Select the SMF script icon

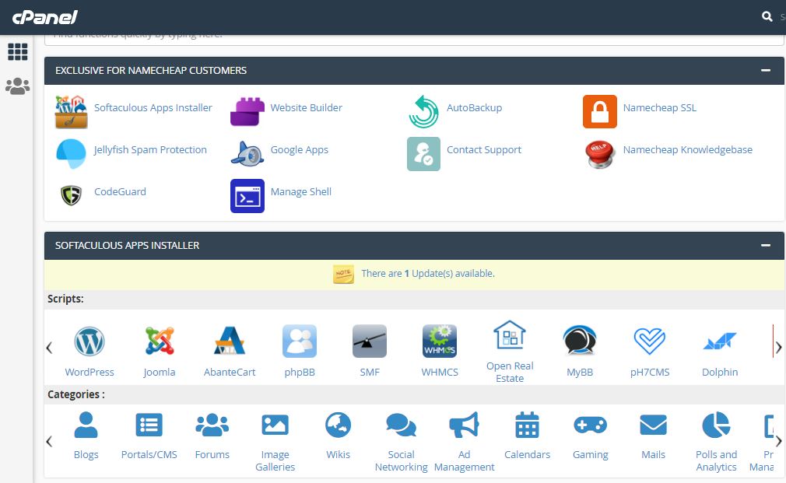point(370,341)
